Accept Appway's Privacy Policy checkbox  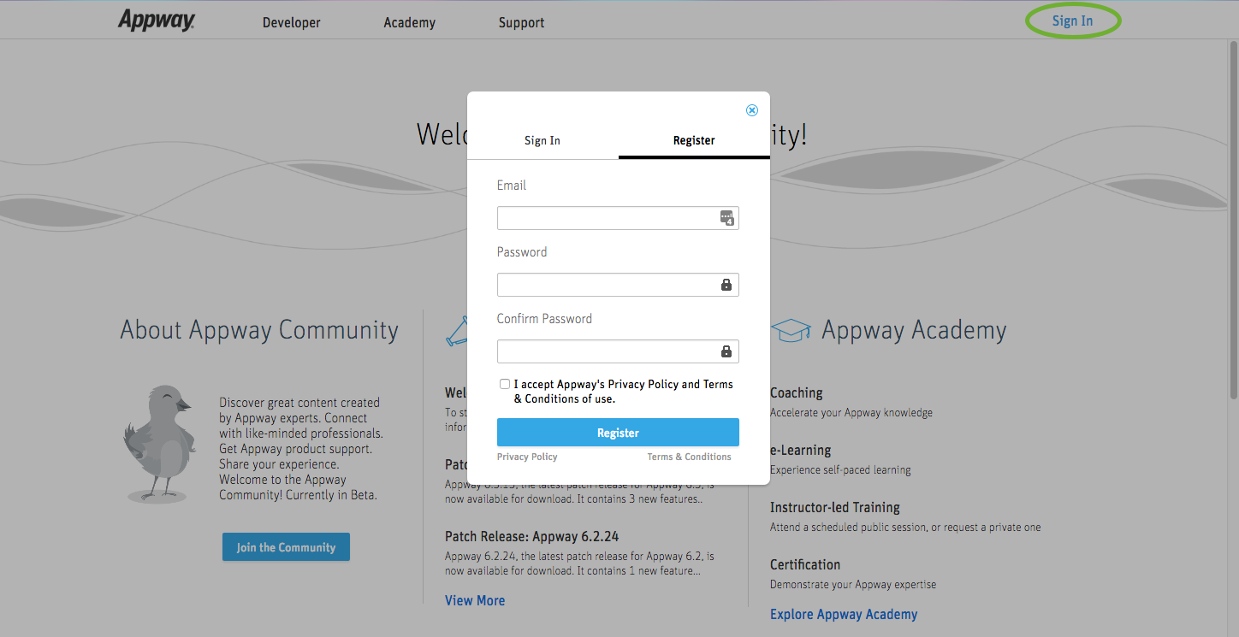505,384
